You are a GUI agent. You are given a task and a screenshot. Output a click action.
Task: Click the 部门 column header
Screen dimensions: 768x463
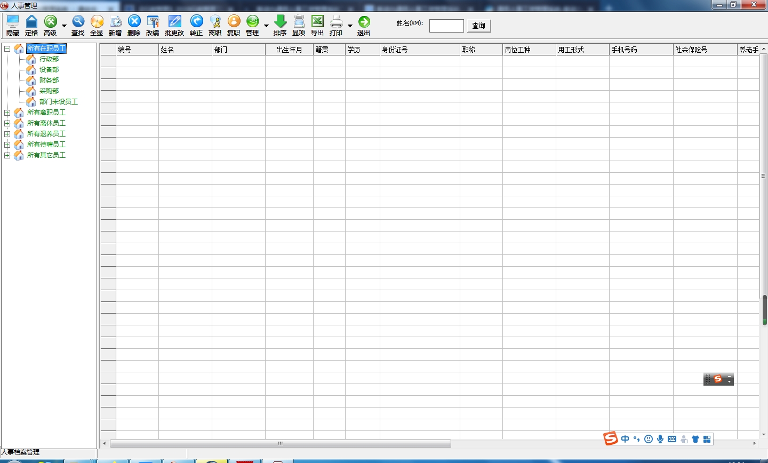click(x=239, y=50)
